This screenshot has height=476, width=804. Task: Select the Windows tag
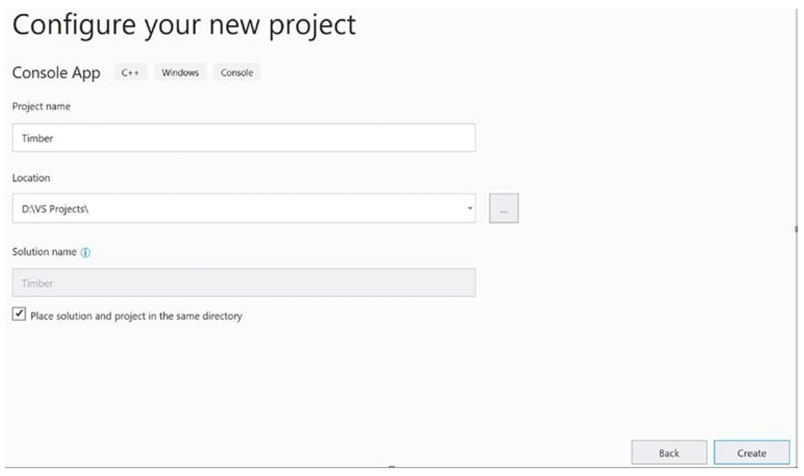tap(180, 73)
